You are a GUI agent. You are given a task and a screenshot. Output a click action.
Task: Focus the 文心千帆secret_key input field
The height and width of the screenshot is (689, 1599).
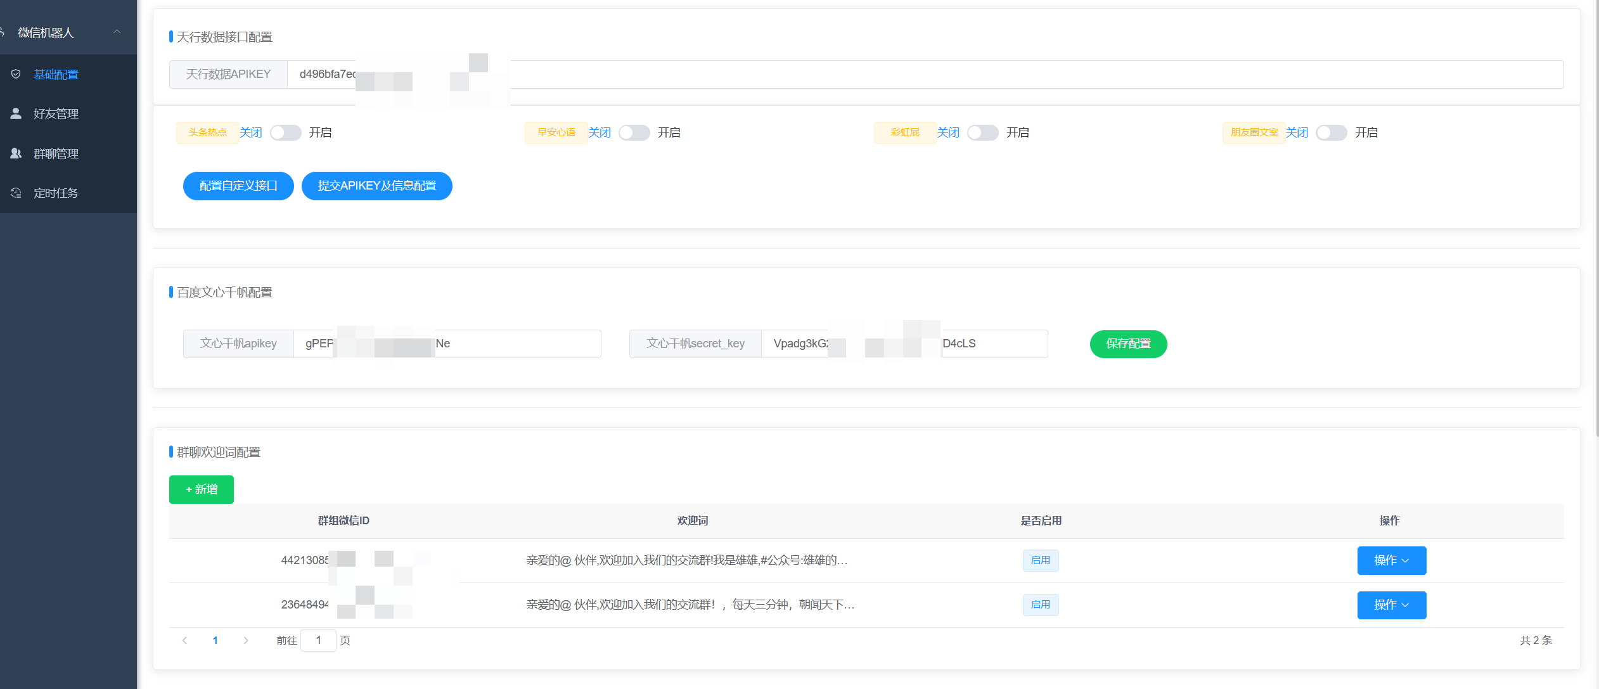click(x=904, y=344)
